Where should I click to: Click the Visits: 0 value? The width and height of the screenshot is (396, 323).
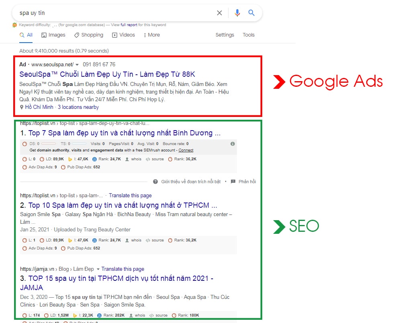coord(98,144)
